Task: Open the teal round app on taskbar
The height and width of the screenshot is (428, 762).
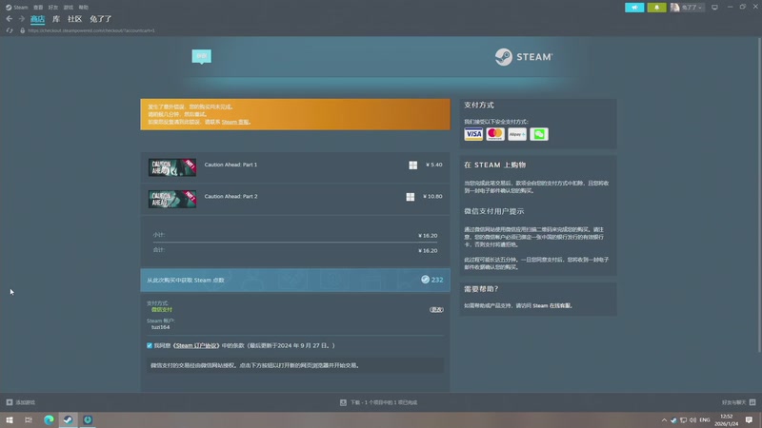Action: tap(88, 419)
